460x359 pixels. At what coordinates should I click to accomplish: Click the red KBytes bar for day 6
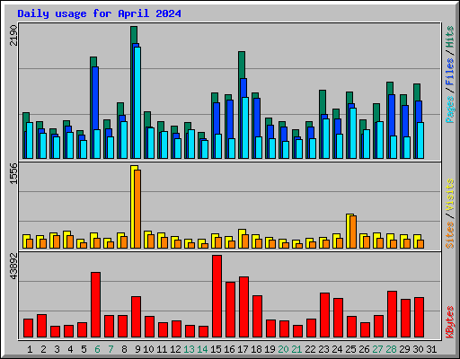[x=96, y=305]
